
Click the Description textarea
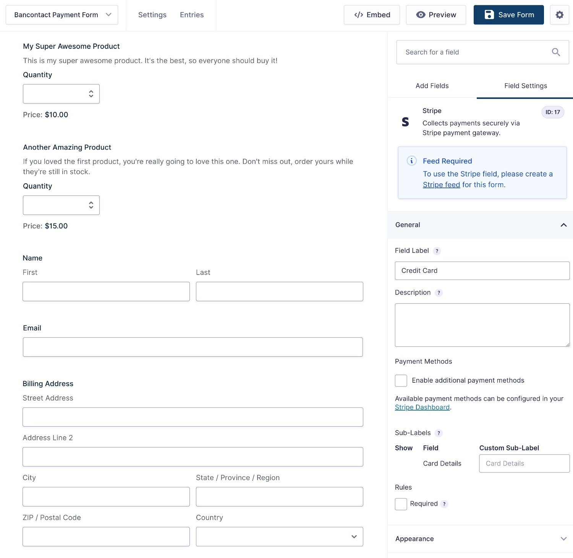[482, 325]
